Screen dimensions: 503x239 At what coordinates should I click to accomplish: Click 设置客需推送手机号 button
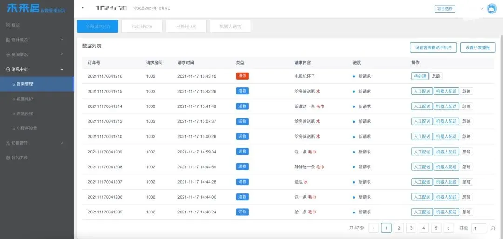tap(434, 47)
